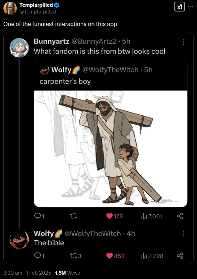Open the @BunnyArtz2 profile link
This screenshot has height=279, width=197.
tap(94, 41)
